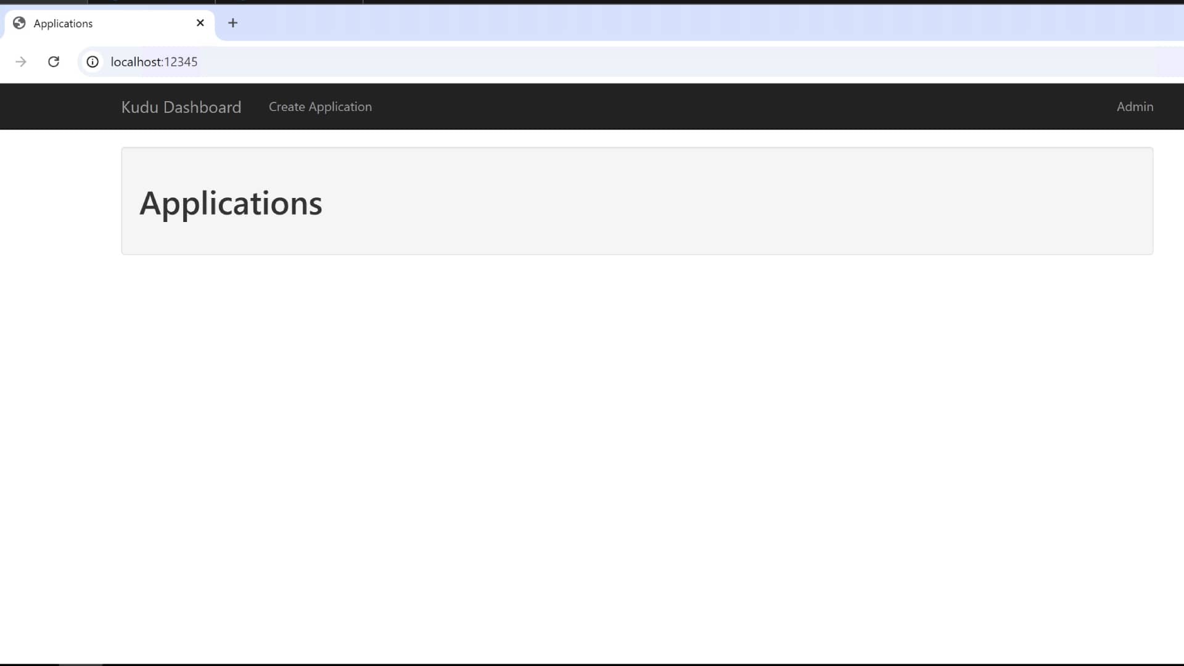Open the Admin link in navbar

1135,107
